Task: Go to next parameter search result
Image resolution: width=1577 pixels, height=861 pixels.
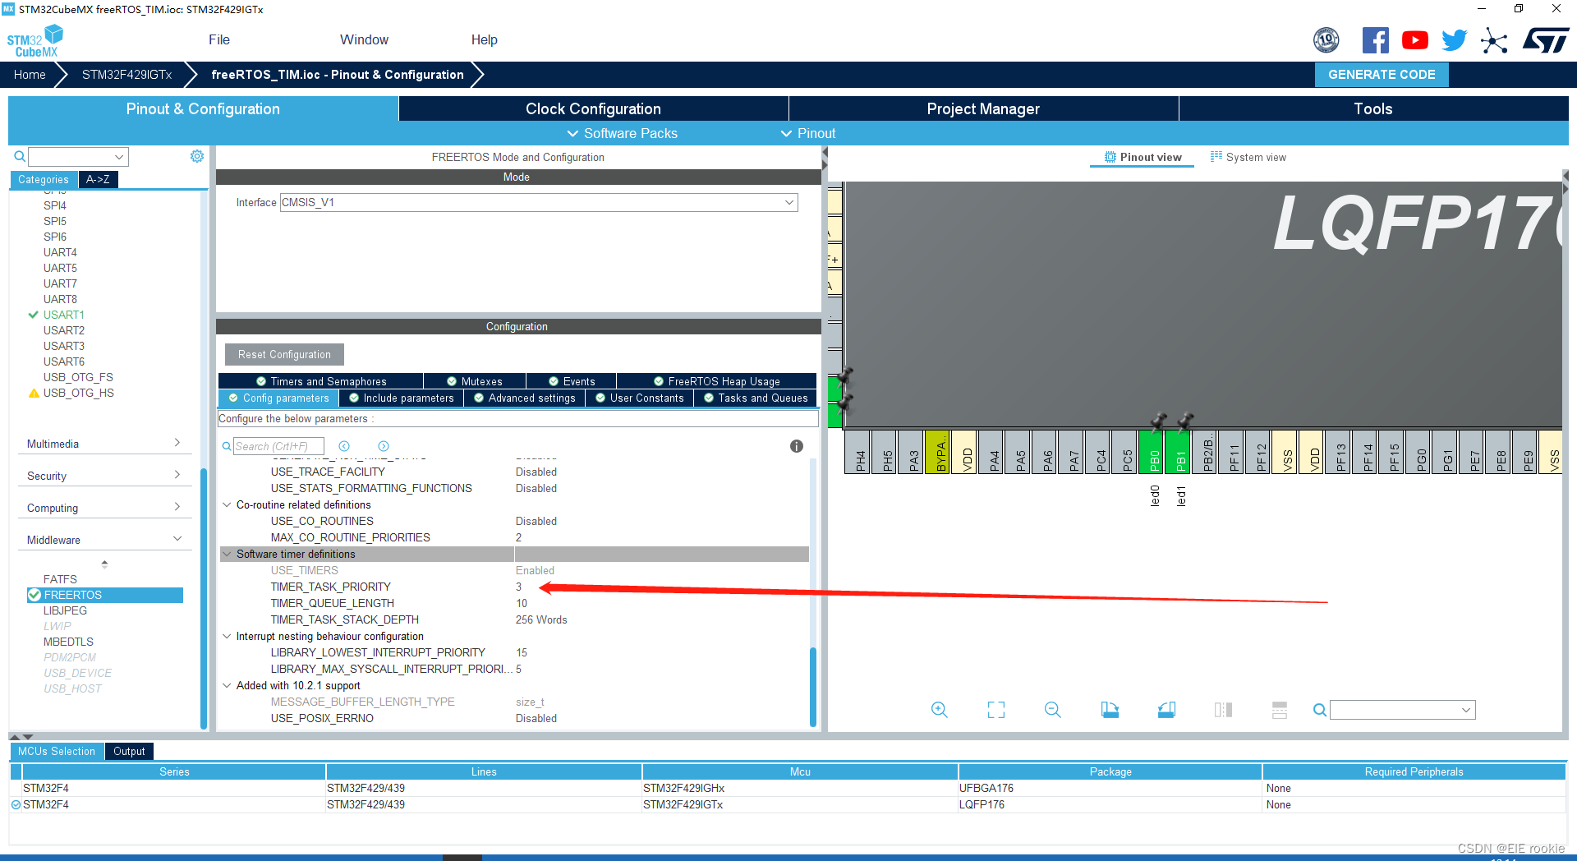Action: [384, 446]
